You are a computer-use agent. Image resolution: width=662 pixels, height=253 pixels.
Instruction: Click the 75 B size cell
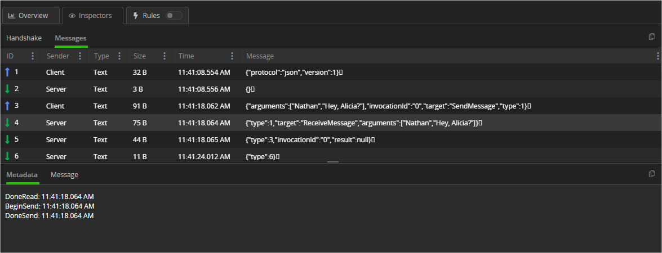tap(140, 123)
